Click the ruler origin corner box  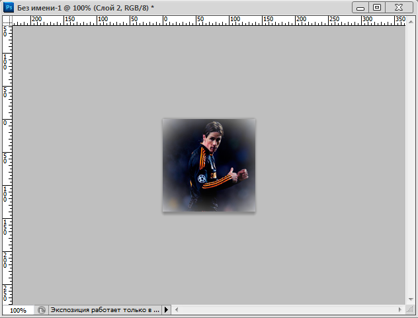coord(7,20)
